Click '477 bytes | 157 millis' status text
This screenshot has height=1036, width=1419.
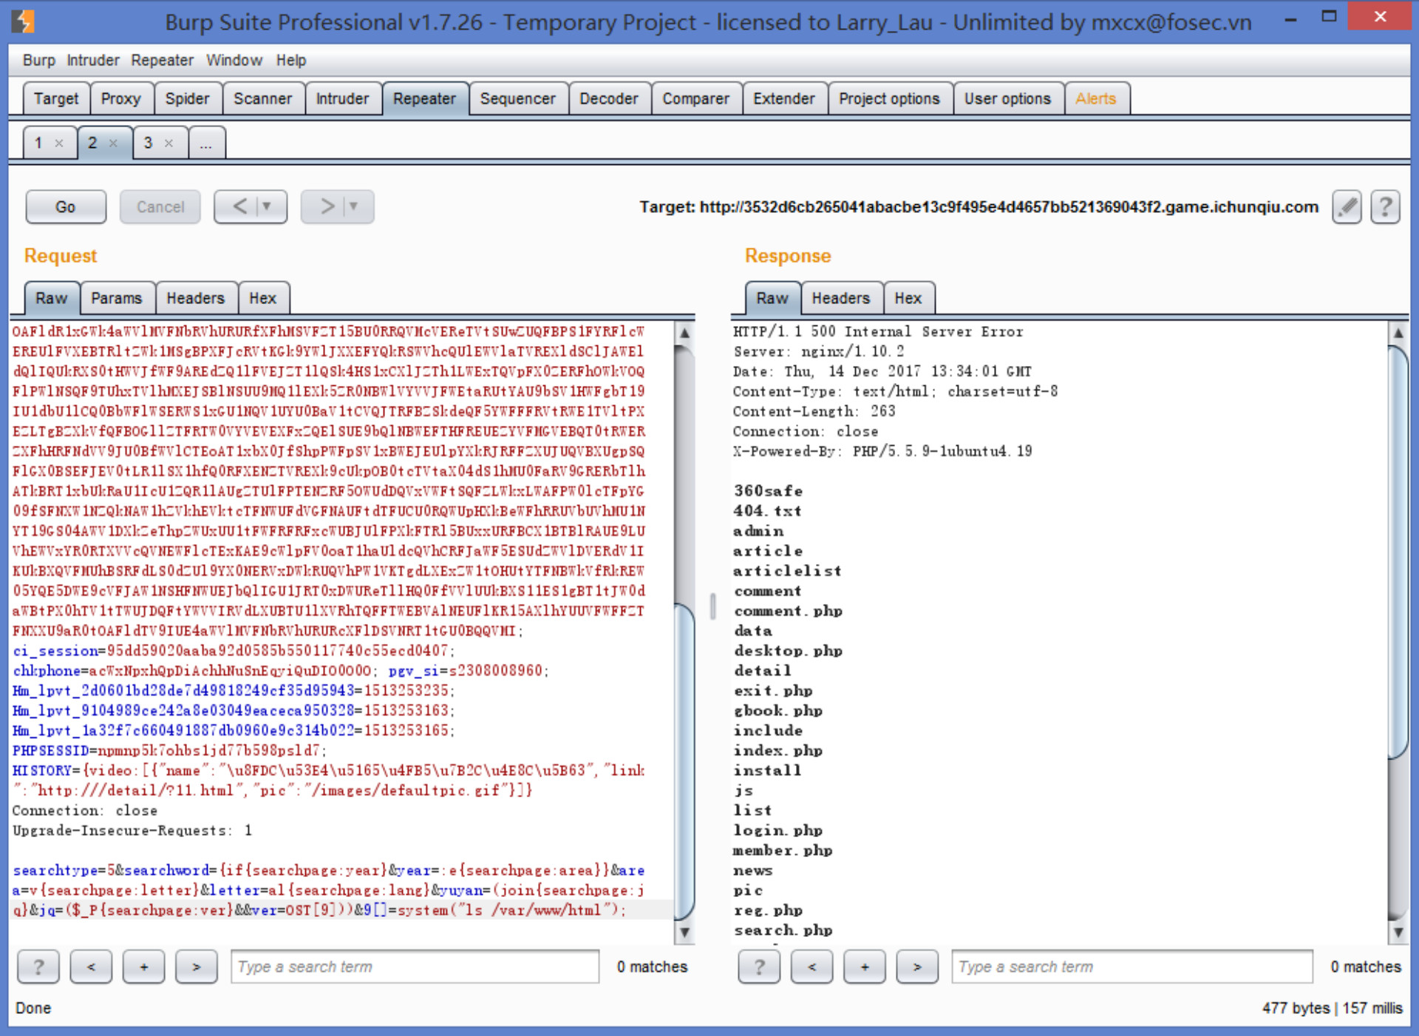(1332, 1008)
